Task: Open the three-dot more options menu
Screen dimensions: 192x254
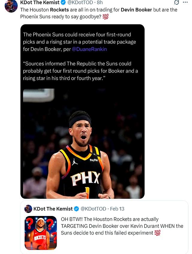Action: pyautogui.click(x=185, y=3)
